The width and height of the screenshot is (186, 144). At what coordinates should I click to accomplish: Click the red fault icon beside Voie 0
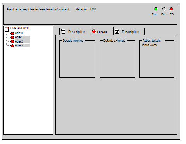pyautogui.click(x=12, y=33)
